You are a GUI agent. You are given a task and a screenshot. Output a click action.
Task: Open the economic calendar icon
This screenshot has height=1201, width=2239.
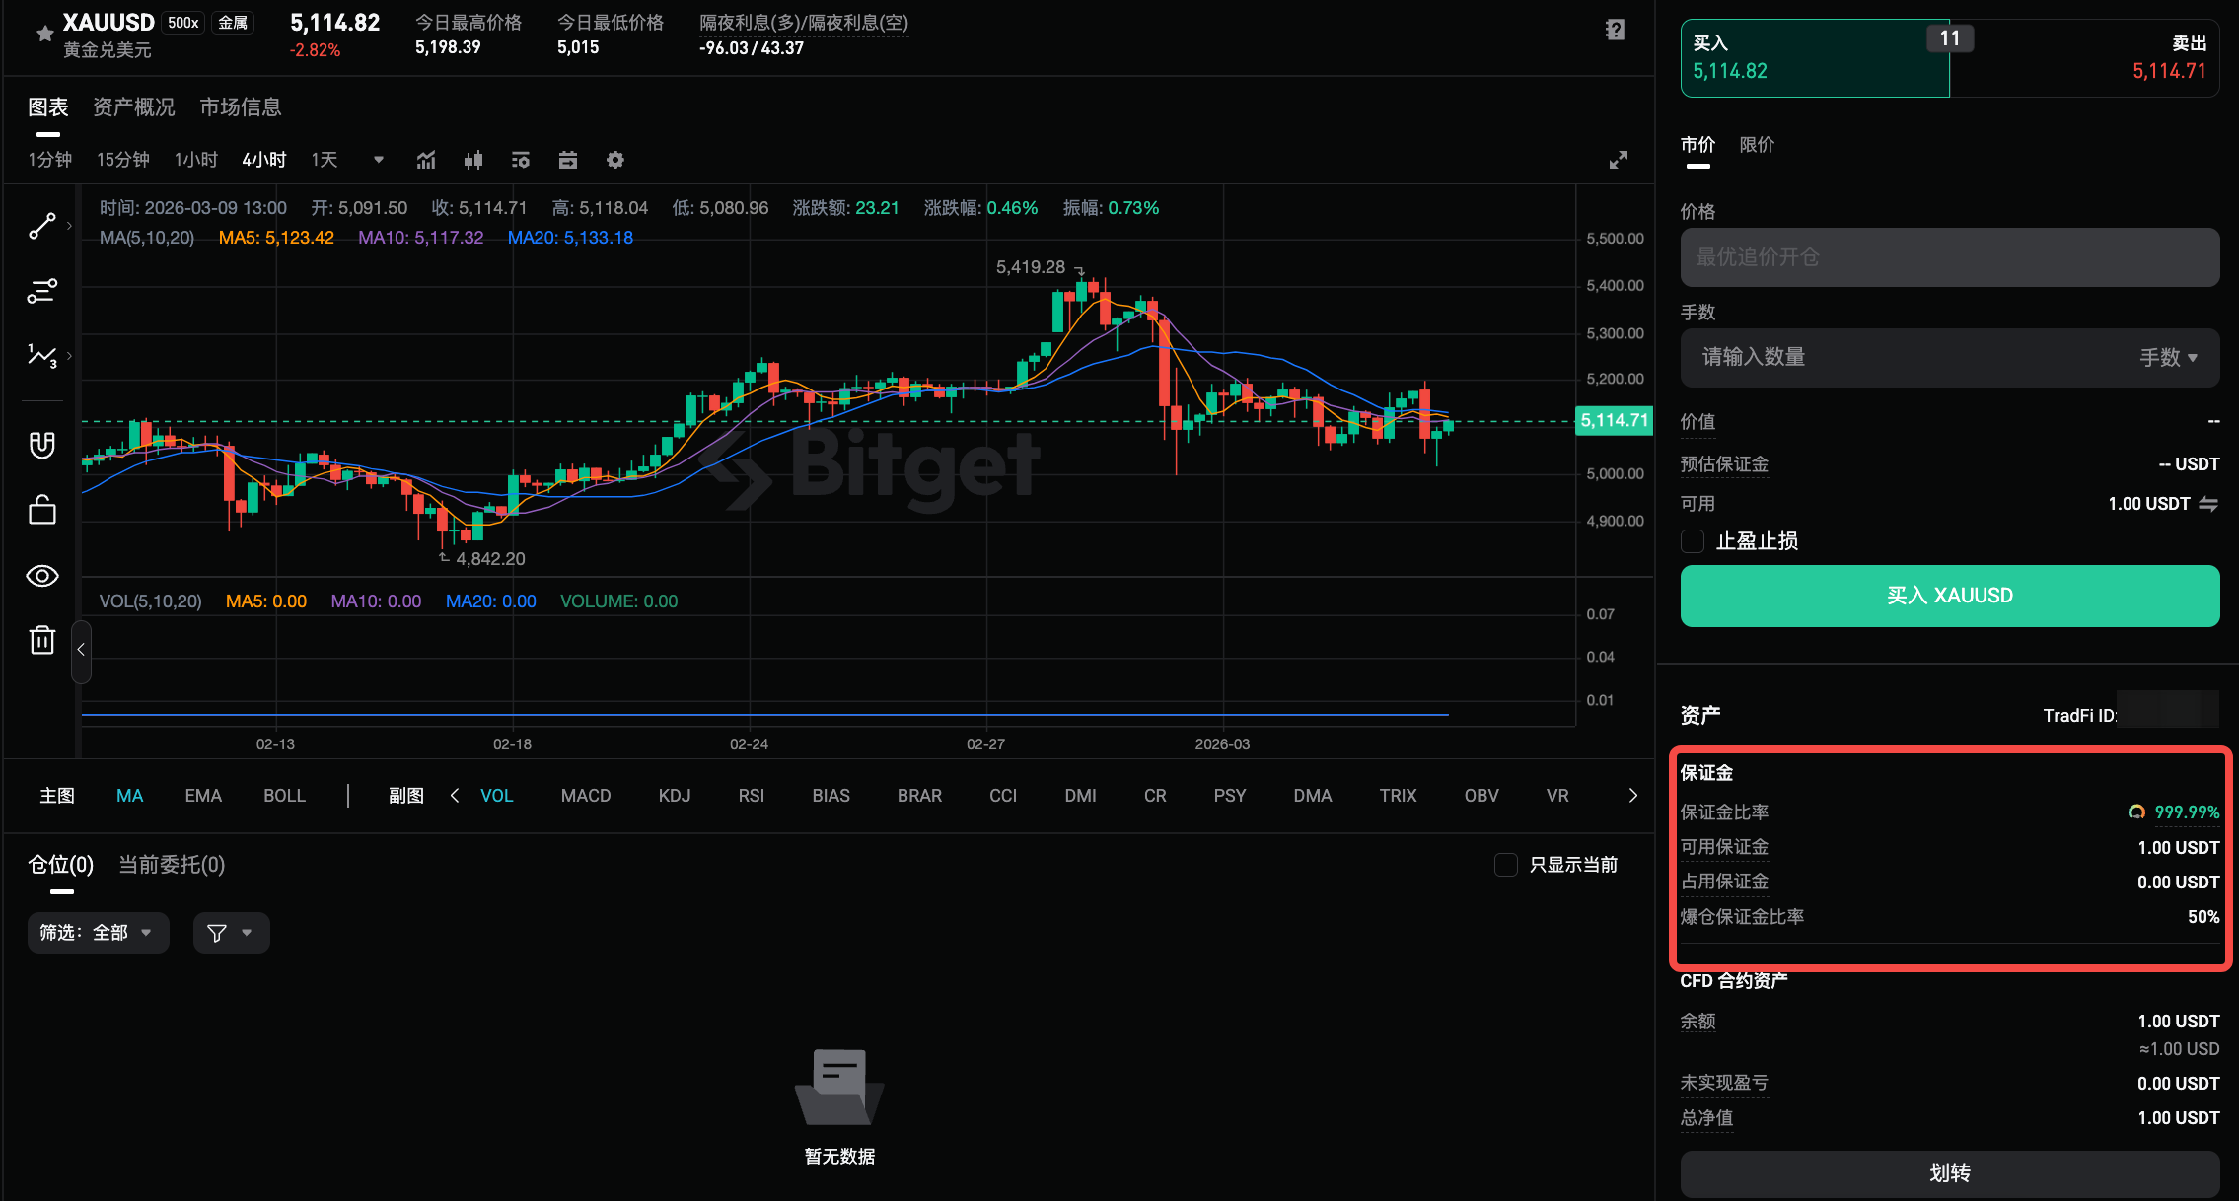(x=567, y=160)
